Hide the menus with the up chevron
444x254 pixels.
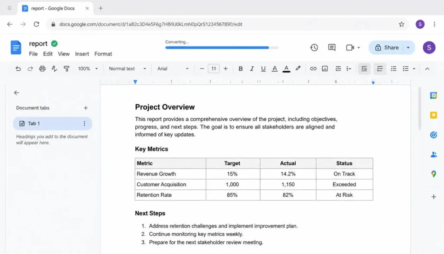[x=427, y=69]
